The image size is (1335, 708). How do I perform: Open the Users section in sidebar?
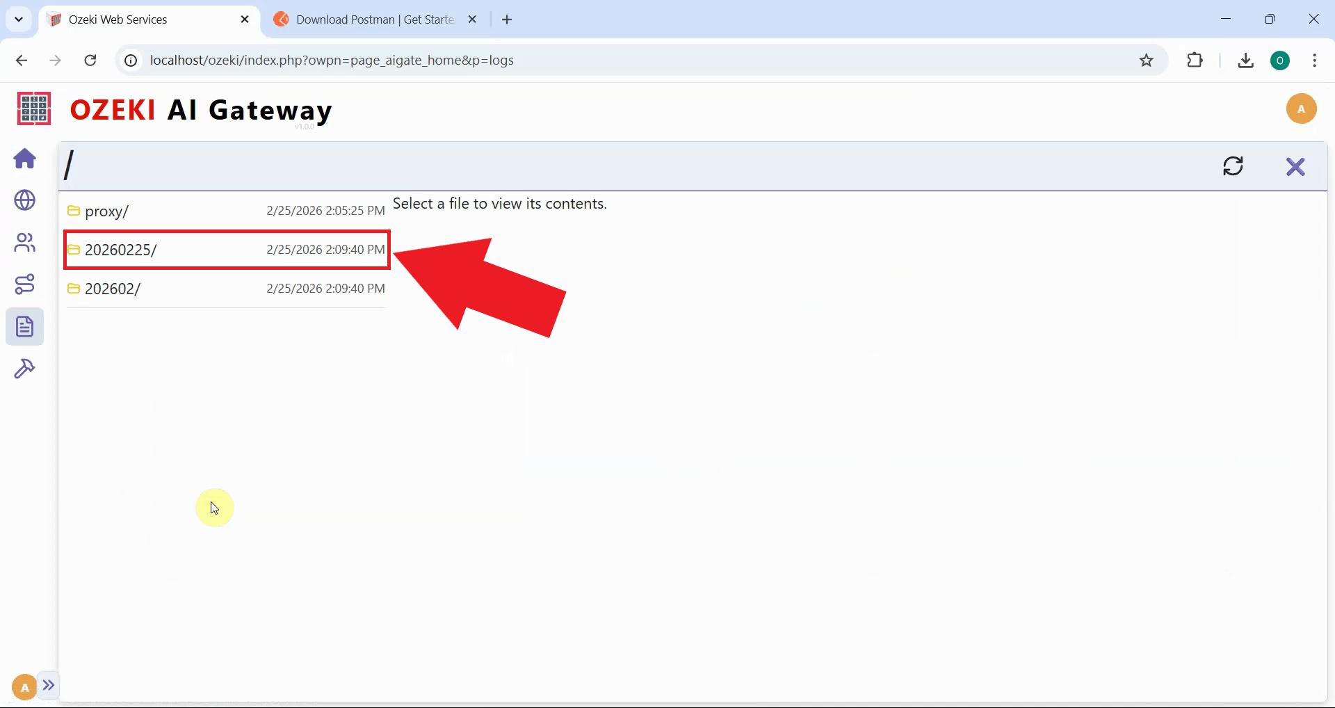[x=24, y=243]
